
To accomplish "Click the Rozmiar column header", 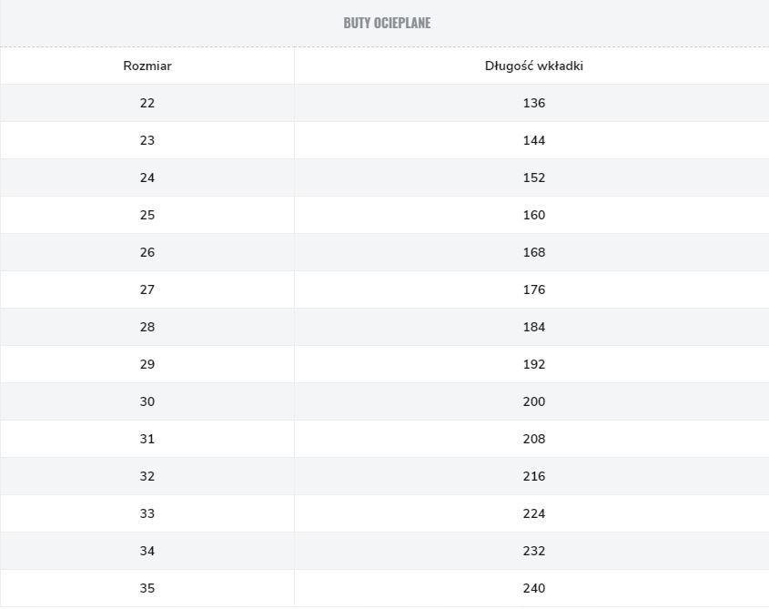I will click(x=147, y=66).
